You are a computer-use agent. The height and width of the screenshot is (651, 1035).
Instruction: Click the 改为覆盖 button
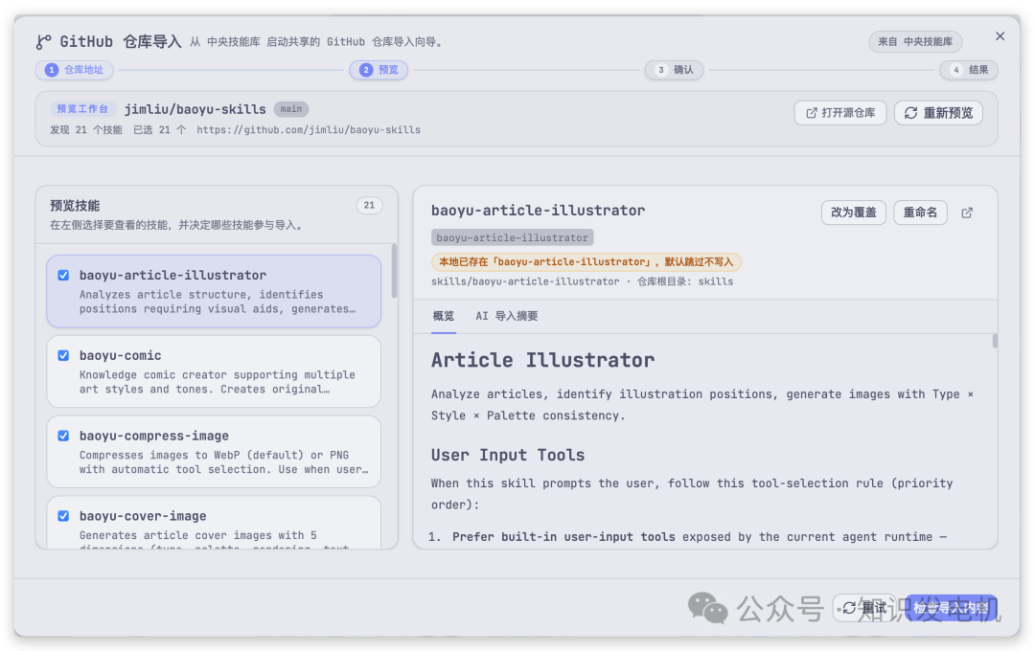pyautogui.click(x=853, y=213)
